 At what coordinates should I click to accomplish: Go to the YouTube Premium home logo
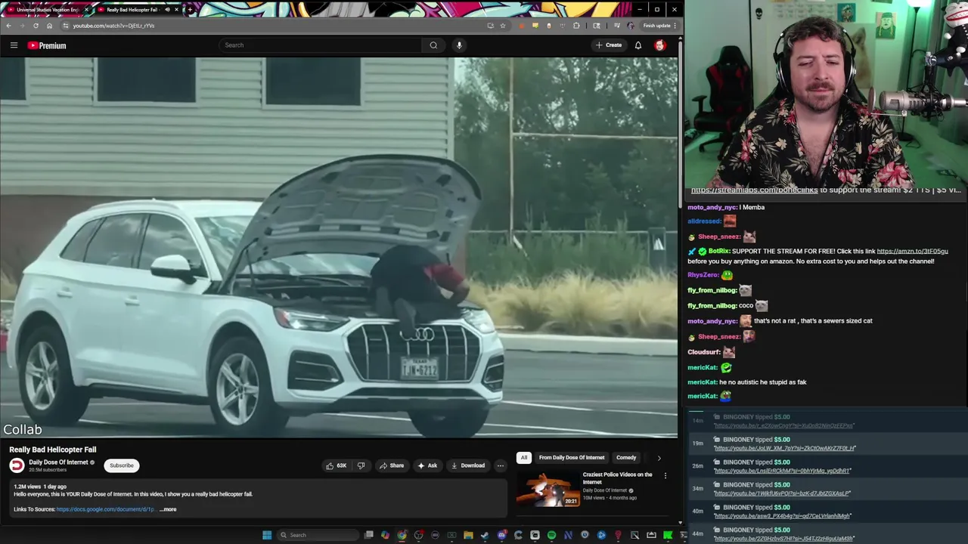(47, 45)
